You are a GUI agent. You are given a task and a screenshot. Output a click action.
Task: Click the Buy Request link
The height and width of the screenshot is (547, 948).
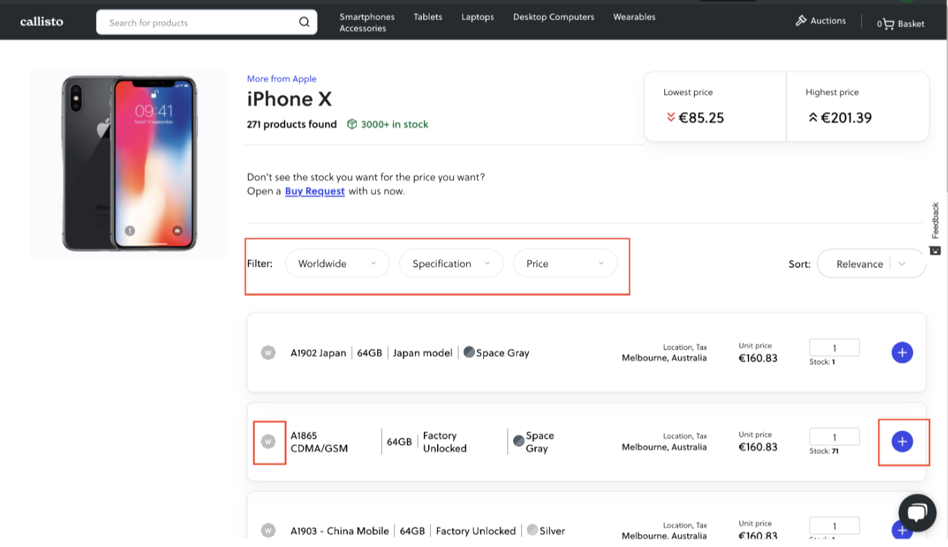[314, 191]
